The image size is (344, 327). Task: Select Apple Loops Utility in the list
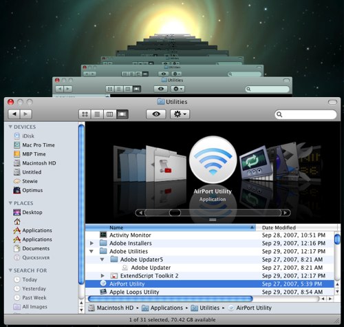[210, 292]
